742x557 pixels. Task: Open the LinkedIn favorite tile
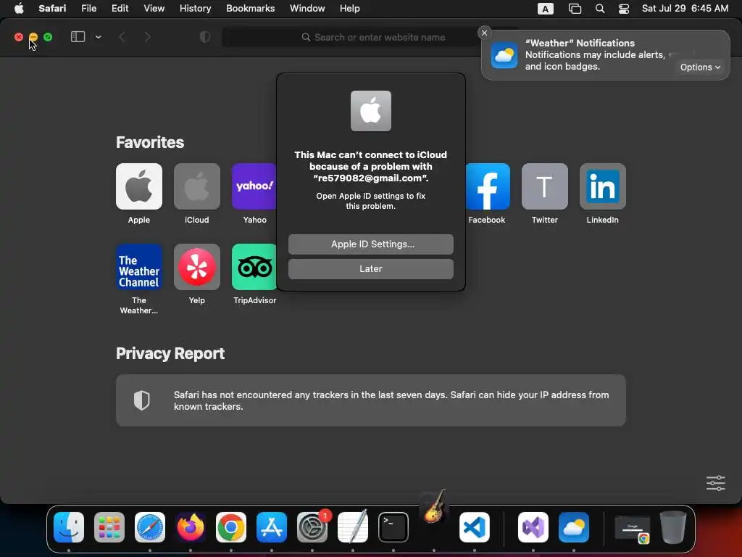[602, 186]
